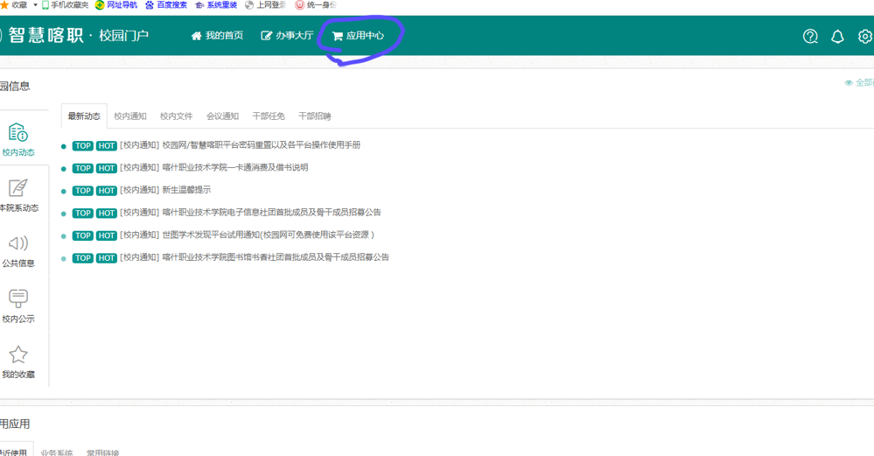Open the 网址导航 bookmark
Viewport: 874px width, 456px height.
(x=116, y=5)
